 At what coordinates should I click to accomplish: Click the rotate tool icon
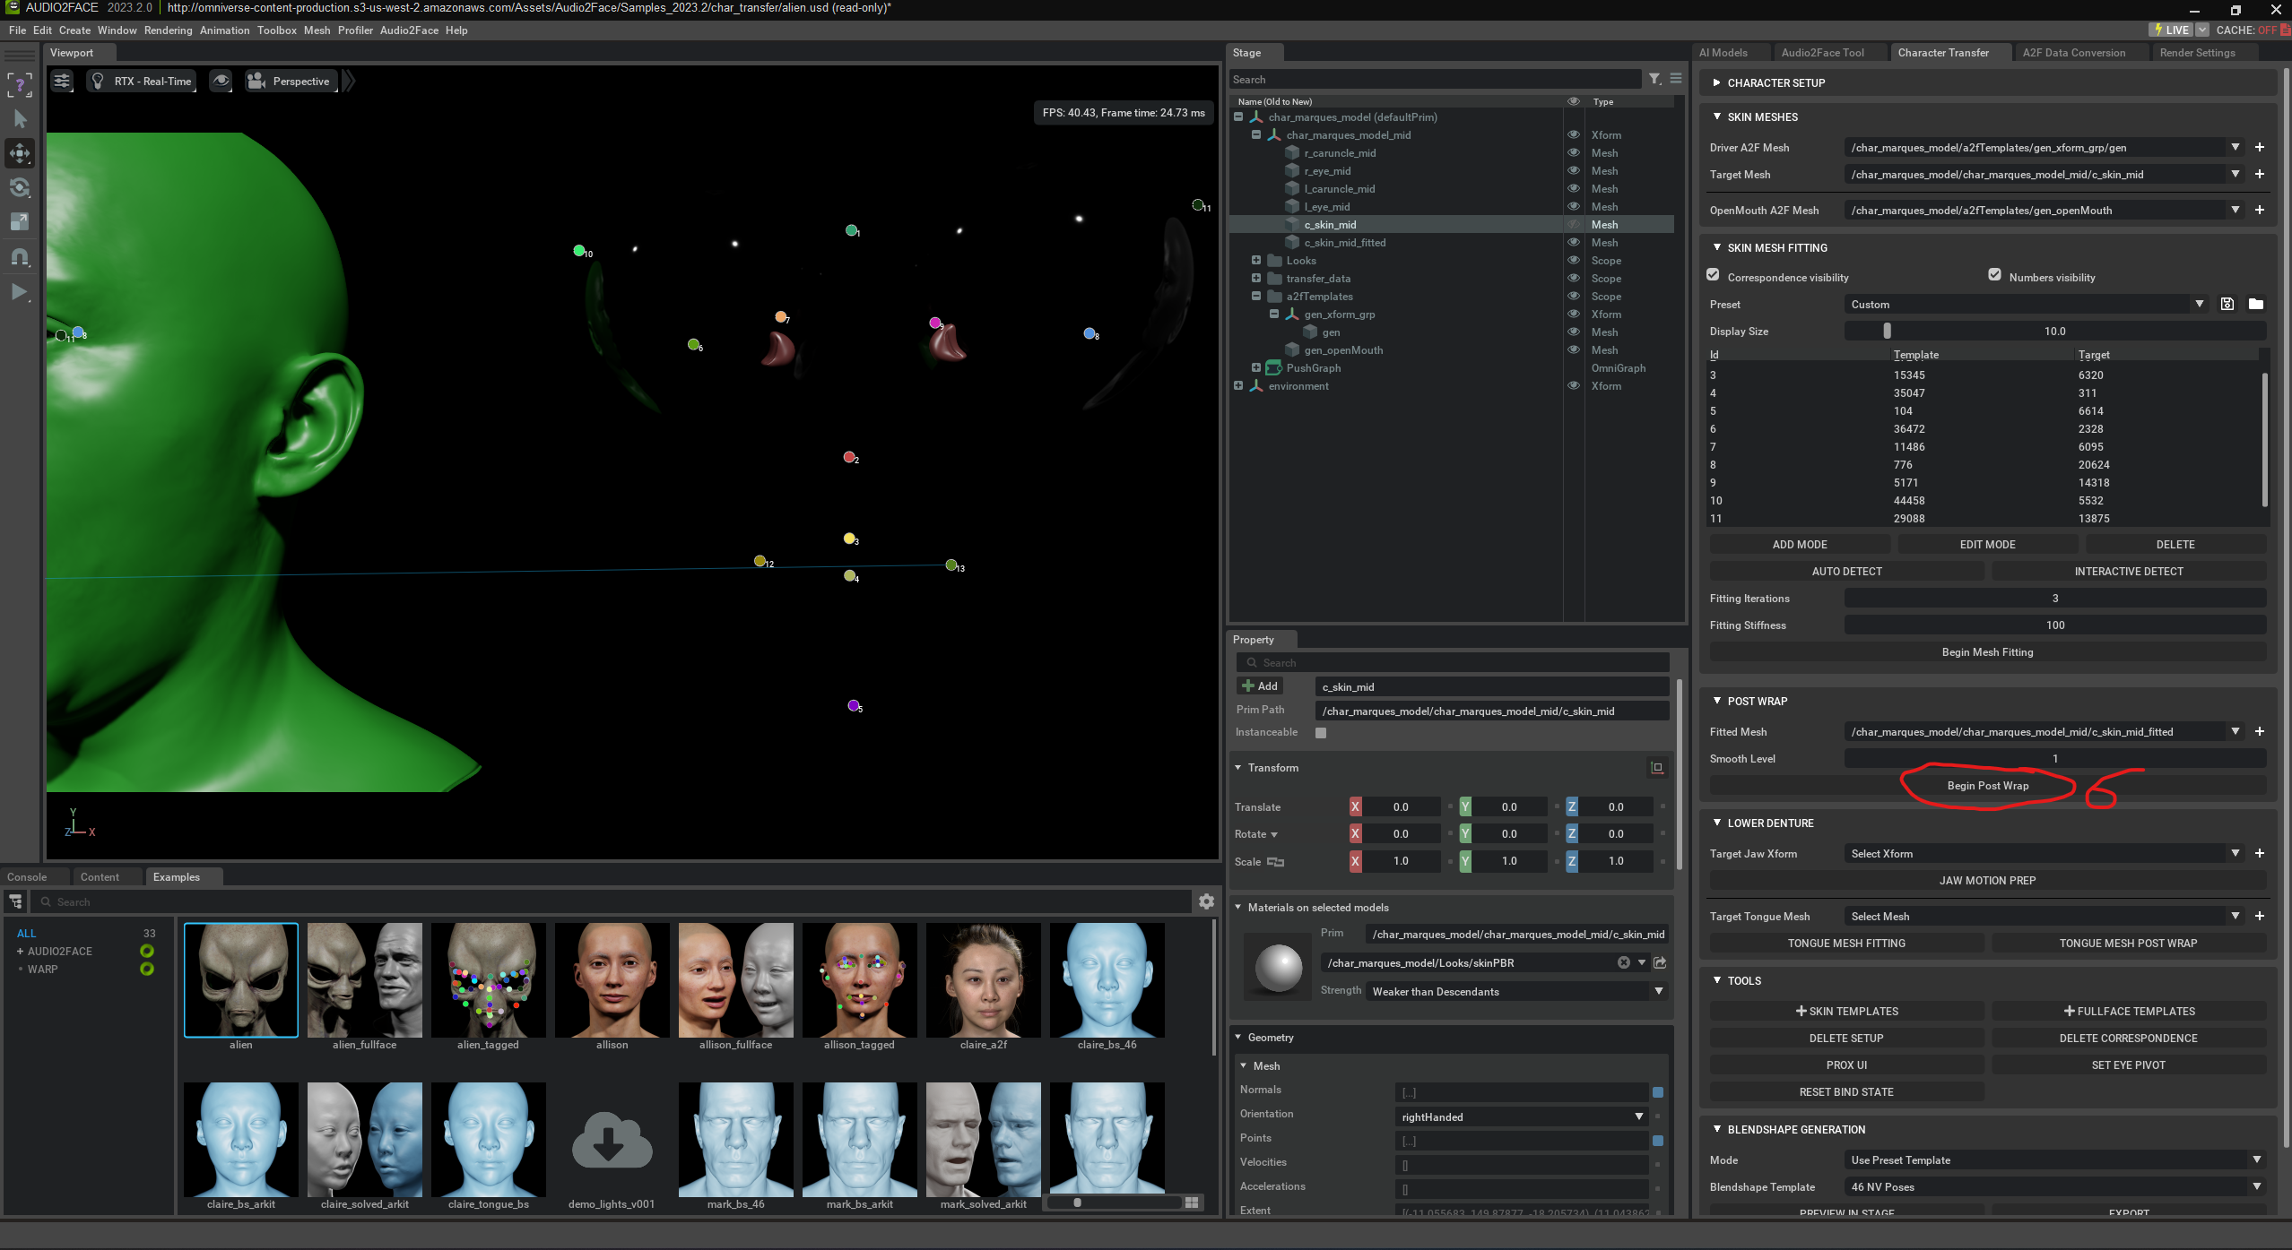(20, 187)
